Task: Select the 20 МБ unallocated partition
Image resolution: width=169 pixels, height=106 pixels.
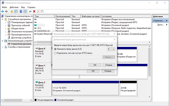Action: (x=128, y=89)
